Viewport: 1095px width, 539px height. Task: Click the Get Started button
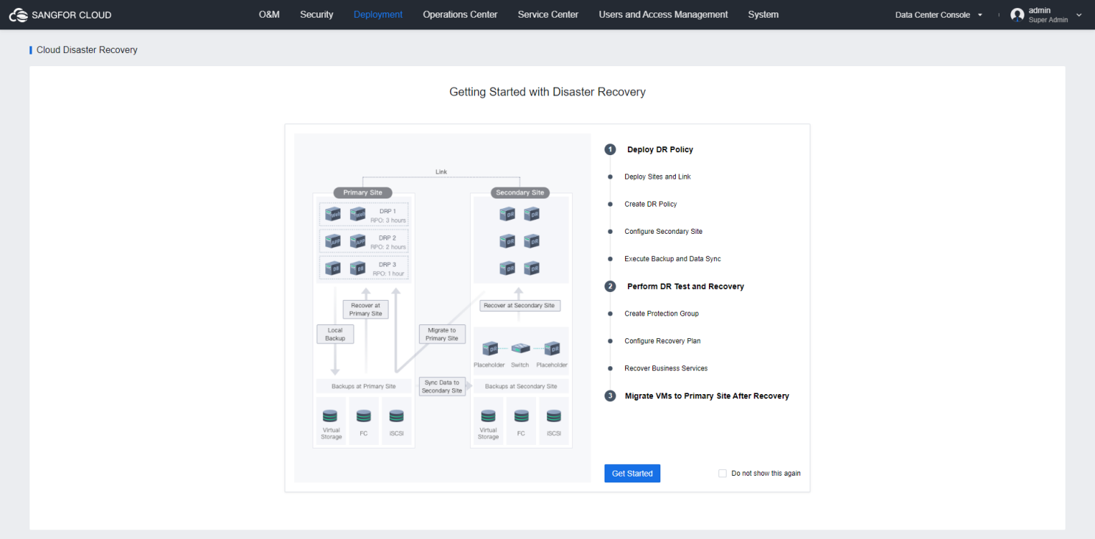click(x=632, y=474)
